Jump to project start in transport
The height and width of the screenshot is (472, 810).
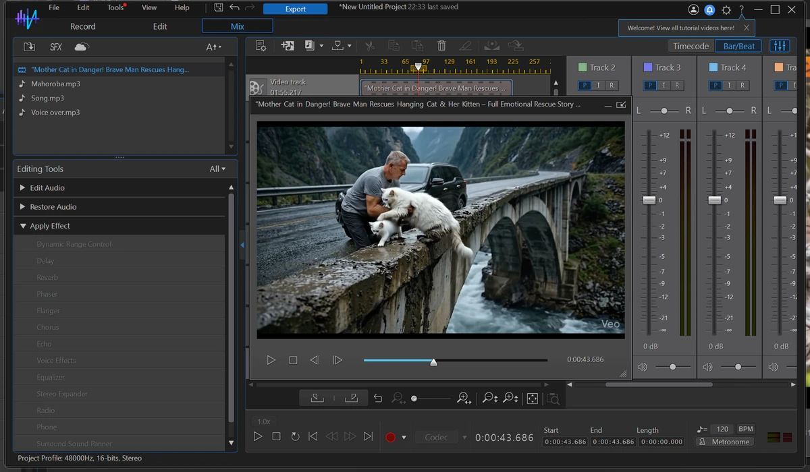pos(313,437)
